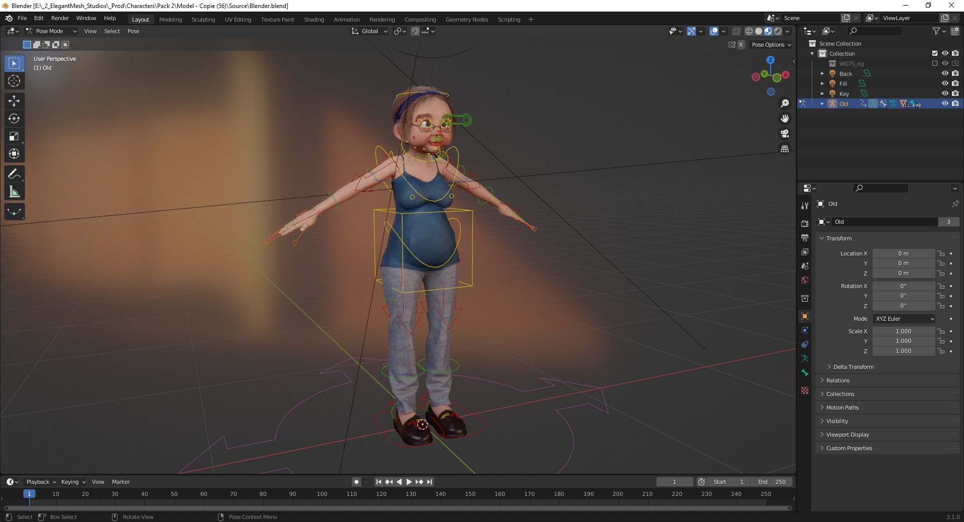This screenshot has width=964, height=522.
Task: Pick the Scale tool
Action: [14, 136]
